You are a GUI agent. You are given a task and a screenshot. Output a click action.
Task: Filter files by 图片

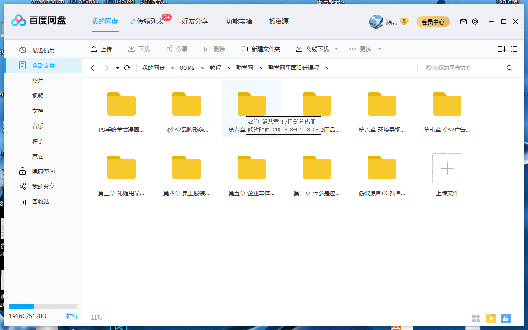click(x=38, y=80)
